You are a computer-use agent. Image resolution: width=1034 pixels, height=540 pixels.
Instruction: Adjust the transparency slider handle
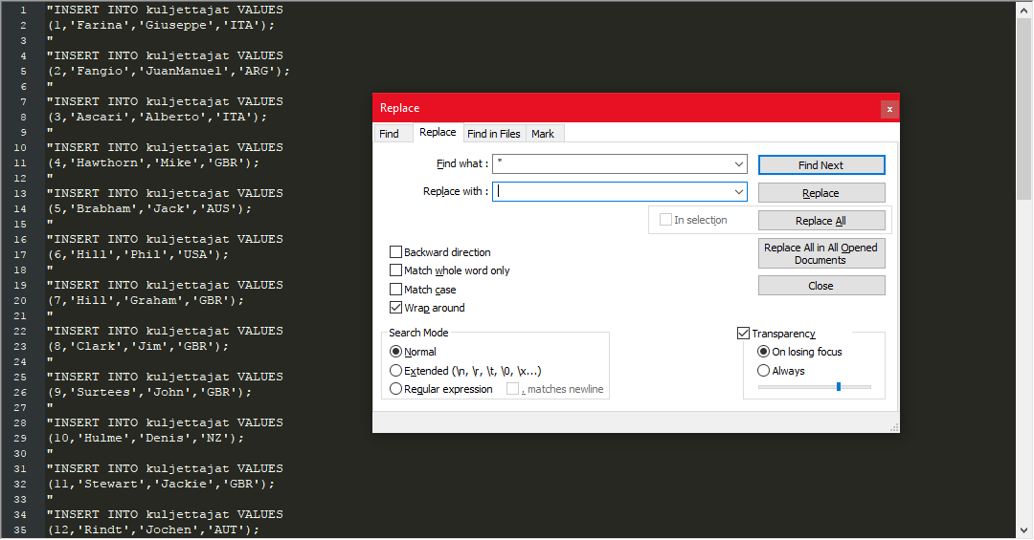point(839,387)
